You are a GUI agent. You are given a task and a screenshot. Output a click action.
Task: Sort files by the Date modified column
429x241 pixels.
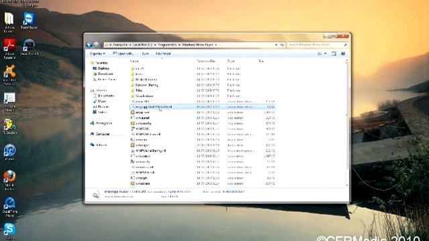206,61
